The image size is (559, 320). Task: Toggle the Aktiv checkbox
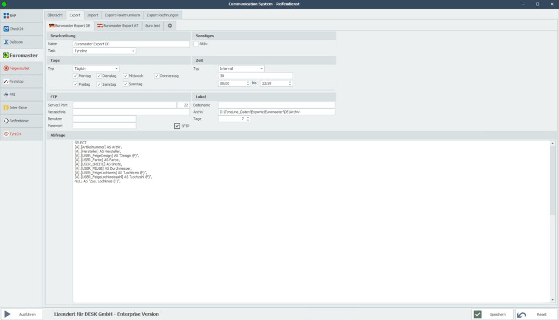tap(196, 44)
